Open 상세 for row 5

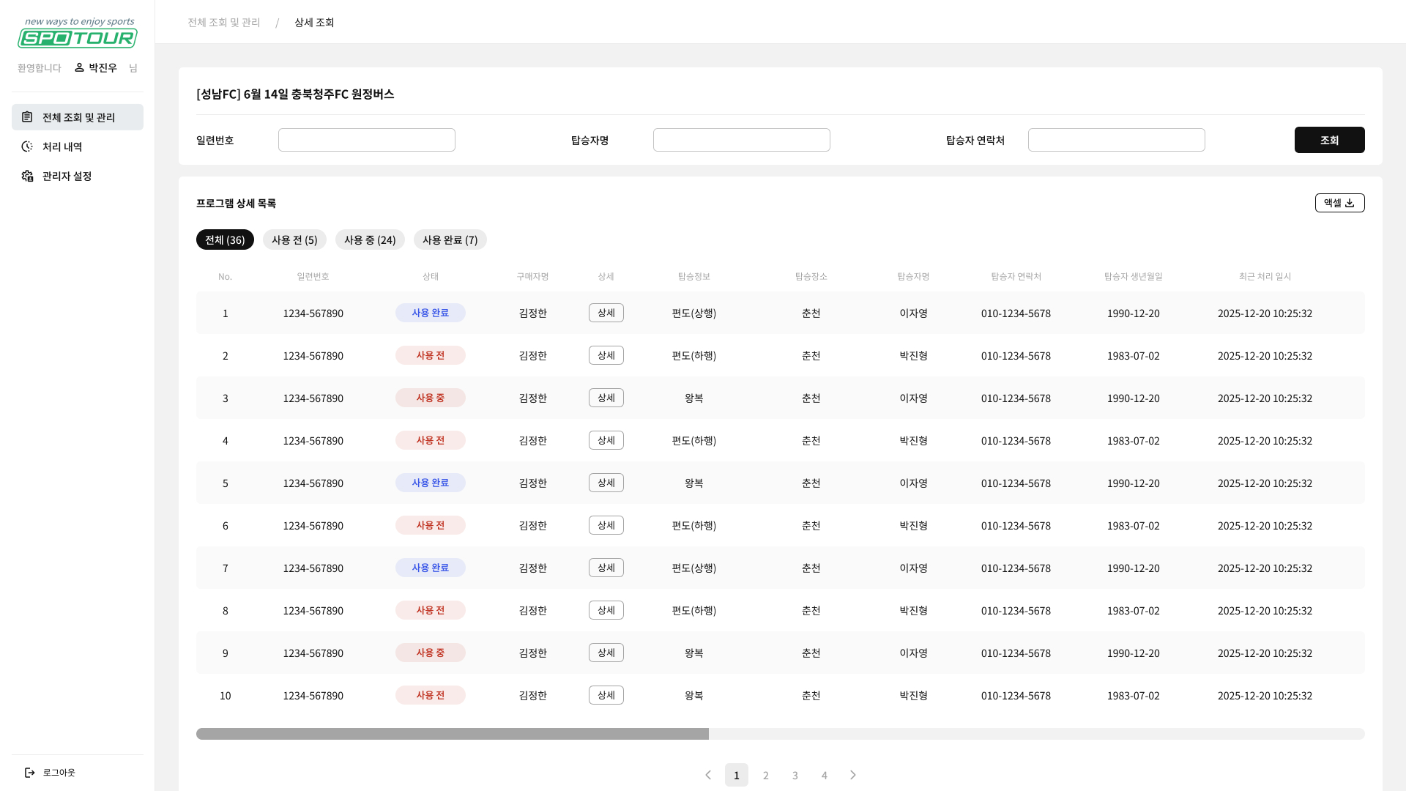tap(606, 483)
